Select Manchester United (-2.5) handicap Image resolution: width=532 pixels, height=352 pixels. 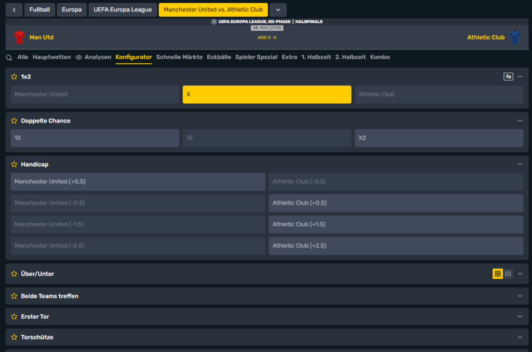click(138, 246)
